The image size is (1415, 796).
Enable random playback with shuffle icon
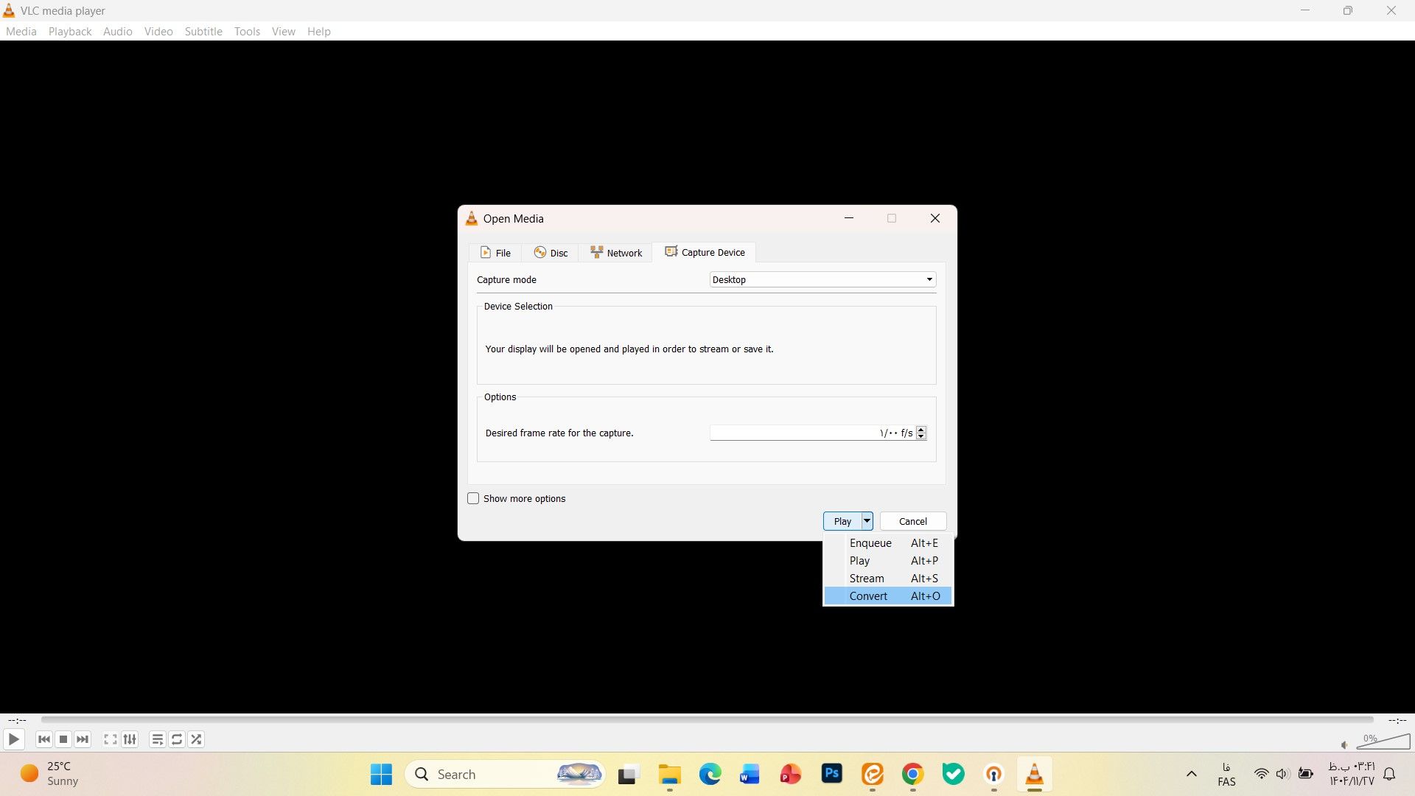[196, 739]
